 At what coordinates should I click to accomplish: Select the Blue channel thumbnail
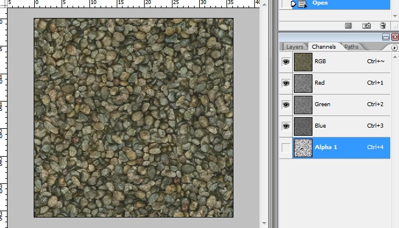[303, 126]
